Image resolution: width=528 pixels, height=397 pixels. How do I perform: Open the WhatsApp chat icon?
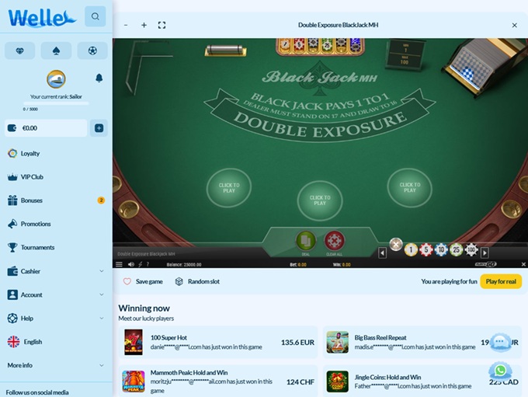(500, 371)
